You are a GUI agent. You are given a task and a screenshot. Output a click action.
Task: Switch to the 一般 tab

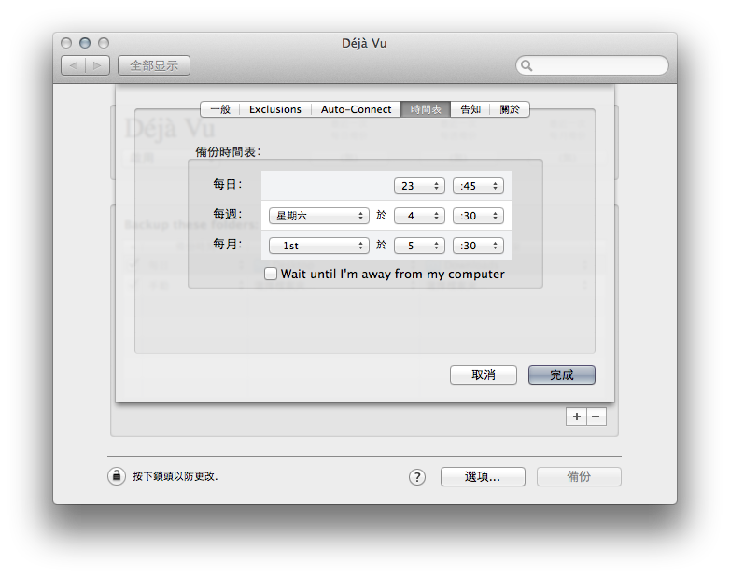220,109
